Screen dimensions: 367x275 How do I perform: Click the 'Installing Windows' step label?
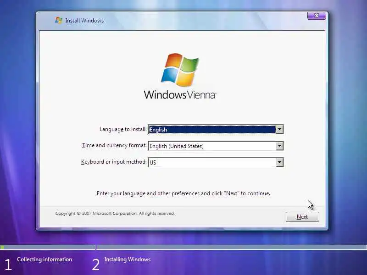[x=128, y=259]
